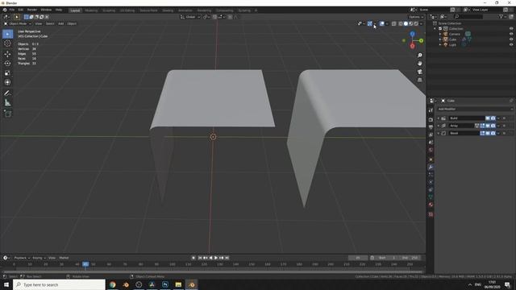Activate the 3D Cursor tool

coord(7,43)
